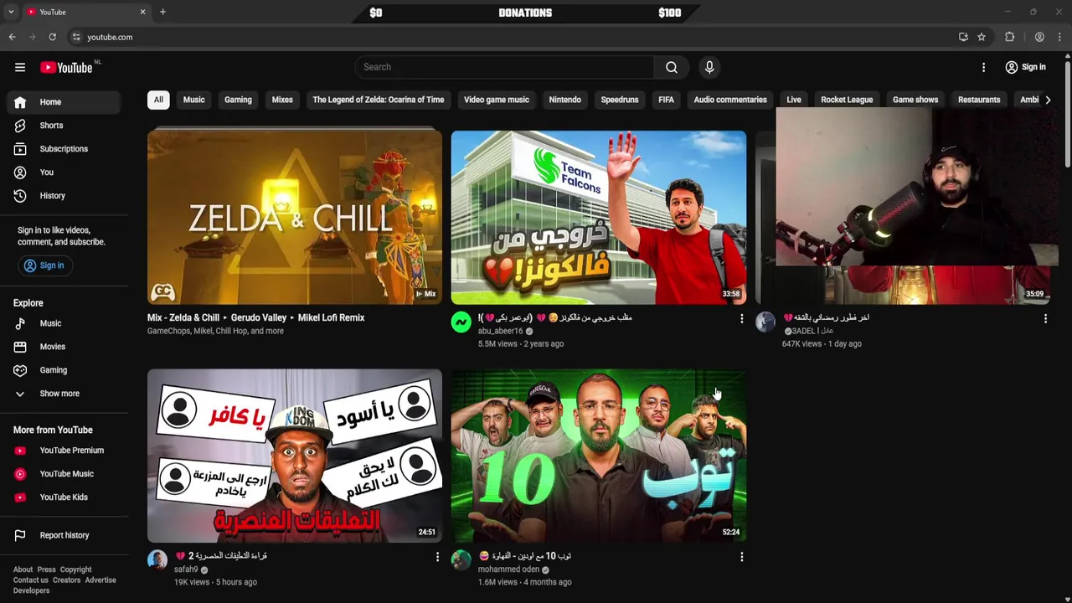Open the green Top 10 video thumbnail
The width and height of the screenshot is (1072, 603).
(599, 456)
